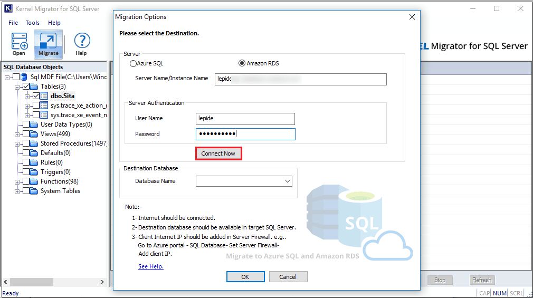The image size is (533, 298).
Task: Uncheck the Tables(3) checkbox
Action: coord(26,86)
